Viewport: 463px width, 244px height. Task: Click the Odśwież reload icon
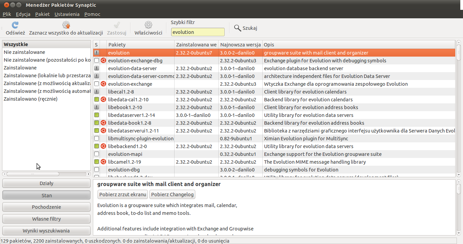tap(15, 25)
